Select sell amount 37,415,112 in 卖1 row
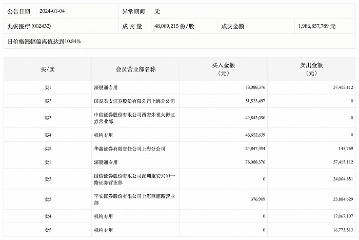Screen dimensions: 359x240 (x=343, y=162)
